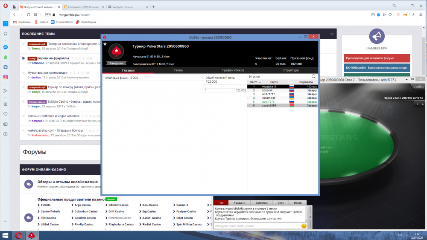Open Заметки tab in table chat
This screenshot has height=240, width=427.
click(261, 203)
